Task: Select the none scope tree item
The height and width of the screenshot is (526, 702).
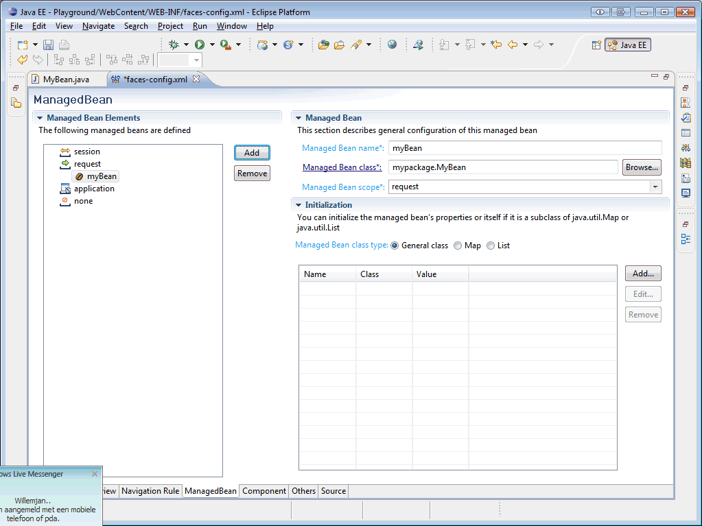Action: coord(77,201)
